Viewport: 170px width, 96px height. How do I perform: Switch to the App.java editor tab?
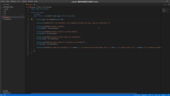[x=30, y=5]
